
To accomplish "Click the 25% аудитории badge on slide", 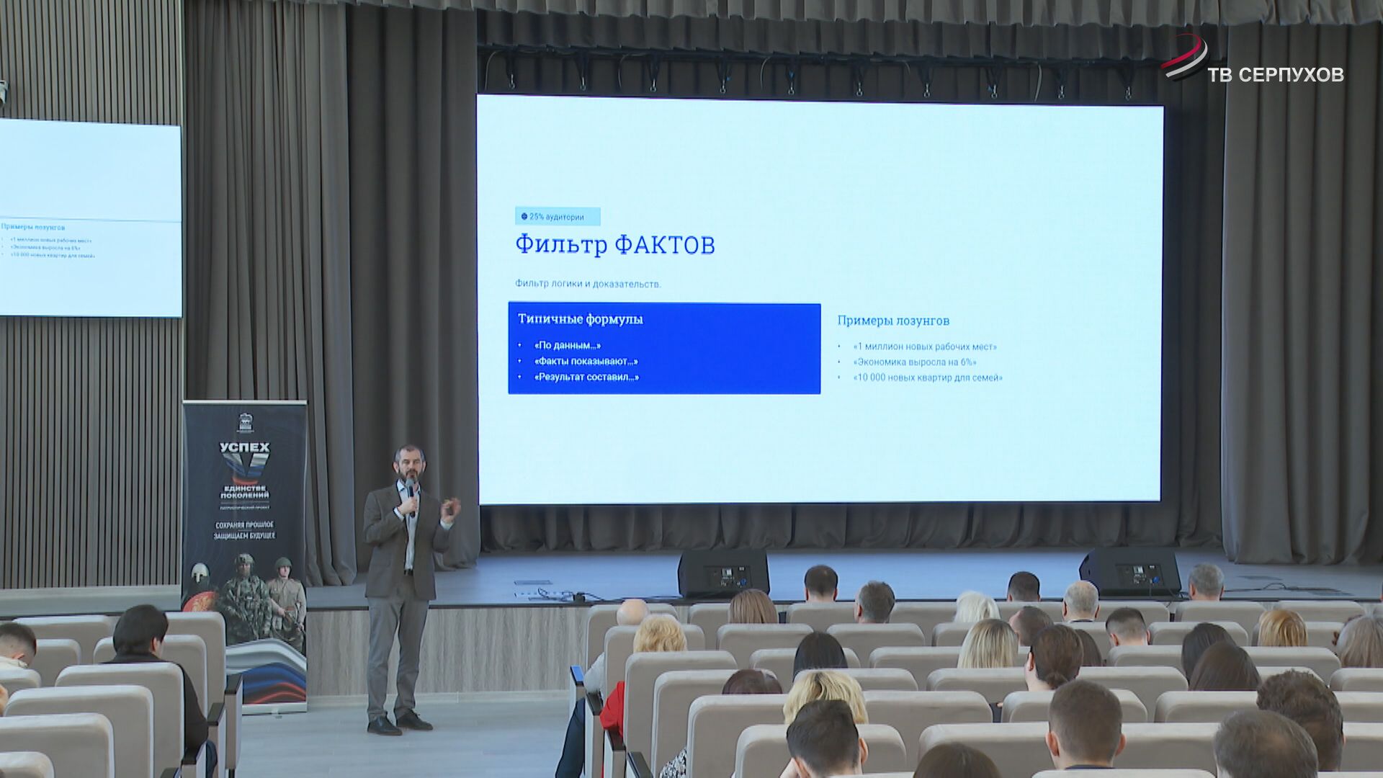I will [557, 216].
